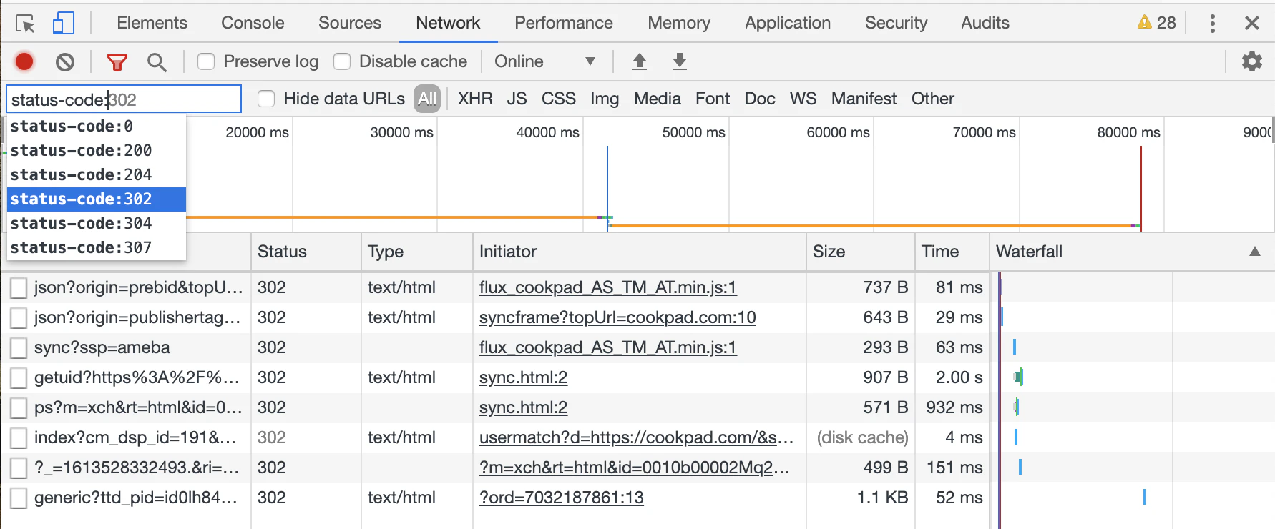Image resolution: width=1275 pixels, height=529 pixels.
Task: Switch to the Elements tab
Action: [x=152, y=23]
